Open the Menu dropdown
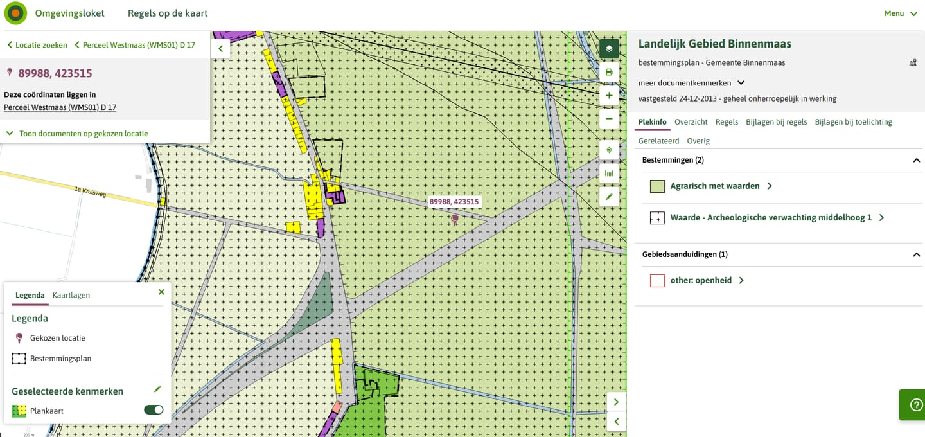 point(901,13)
